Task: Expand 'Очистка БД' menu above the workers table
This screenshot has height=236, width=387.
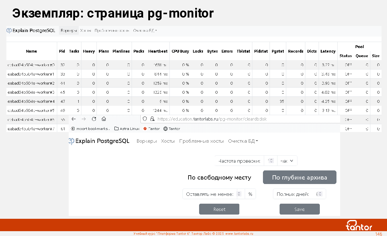Action: (x=145, y=31)
